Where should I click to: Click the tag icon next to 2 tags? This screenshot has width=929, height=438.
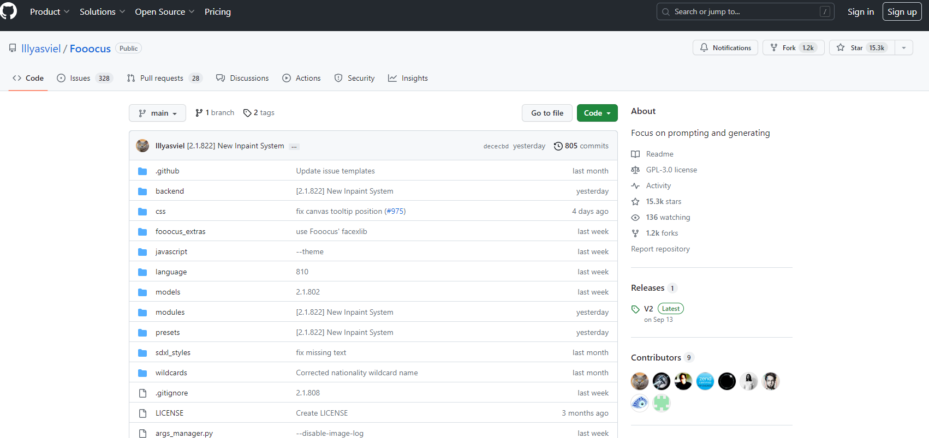247,113
